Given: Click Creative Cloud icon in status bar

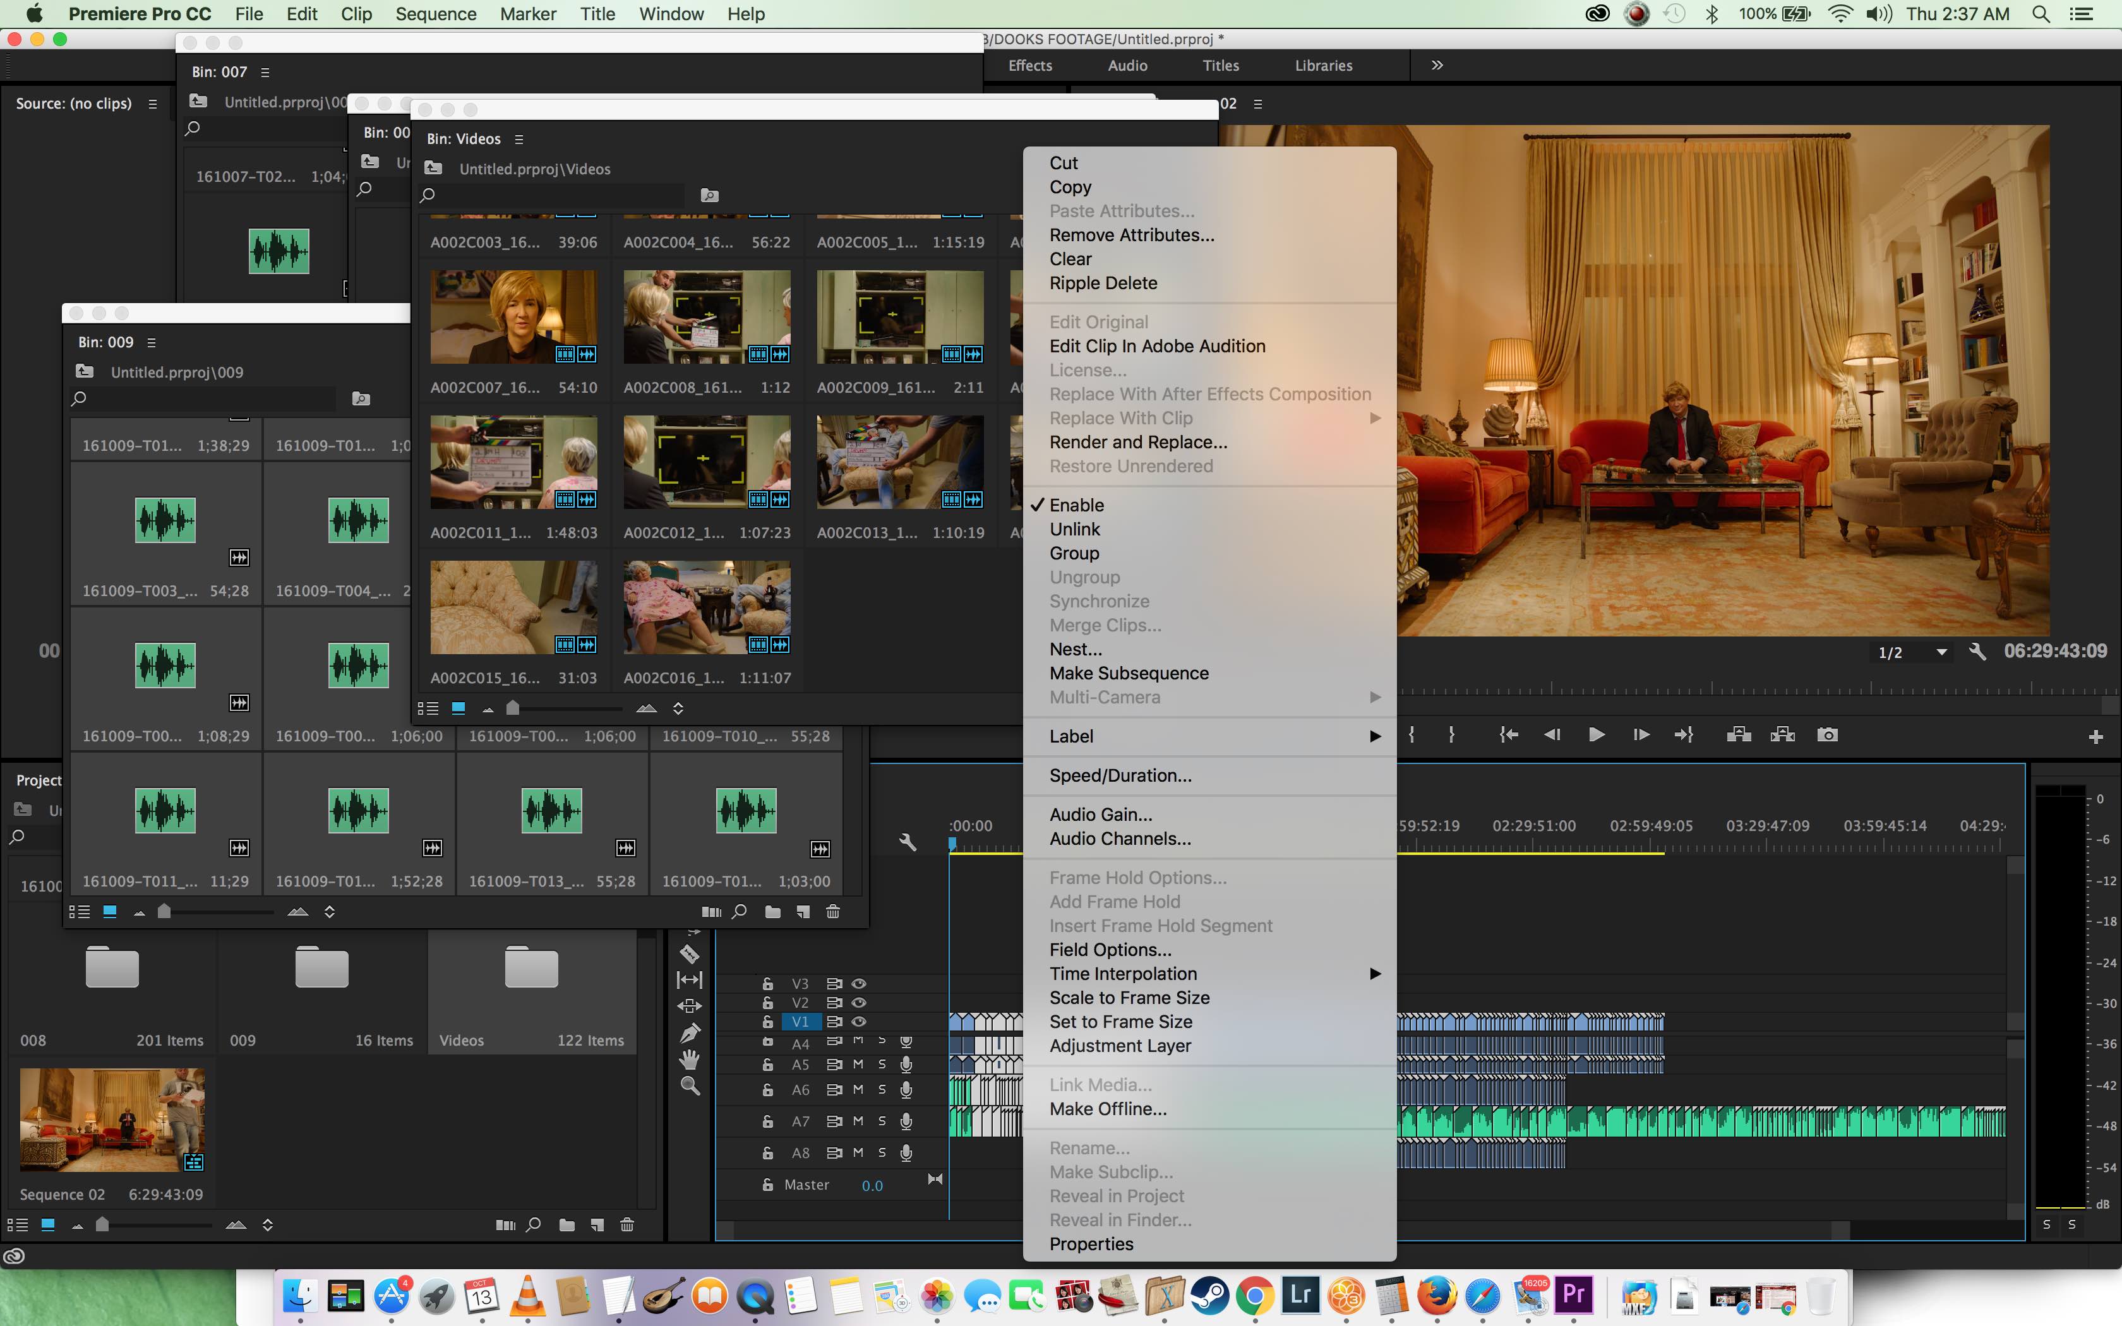Looking at the screenshot, I should (x=13, y=1256).
